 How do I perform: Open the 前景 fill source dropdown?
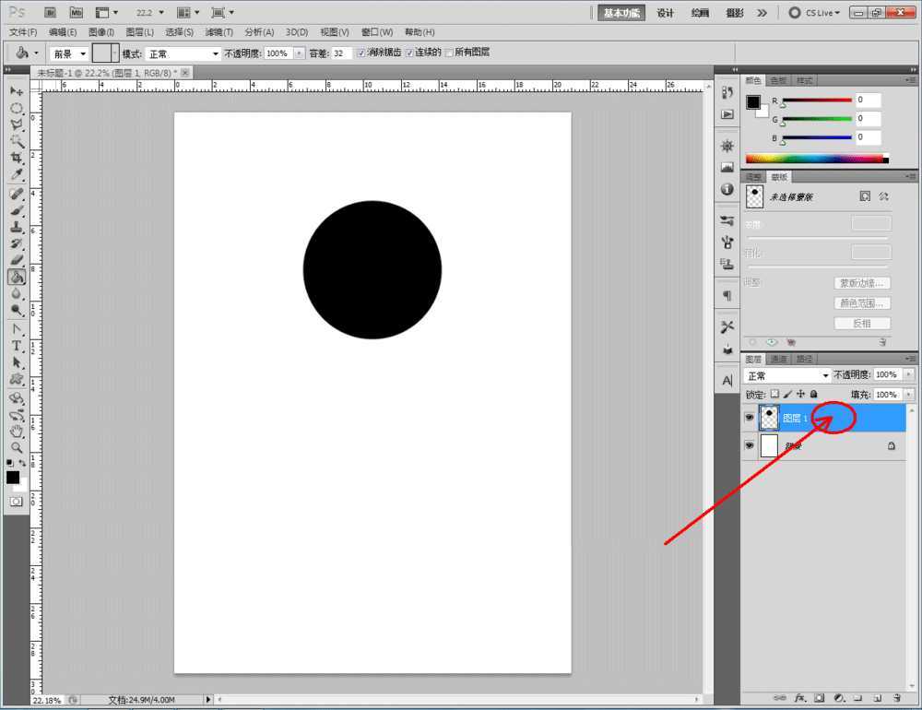pos(69,53)
